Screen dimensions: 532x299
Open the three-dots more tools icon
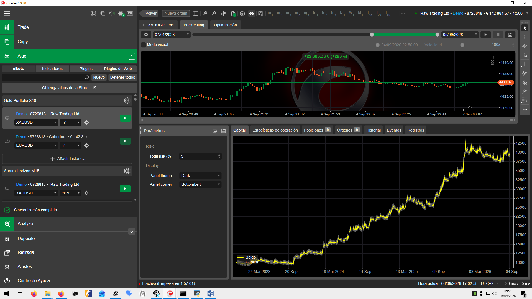pyautogui.click(x=525, y=110)
